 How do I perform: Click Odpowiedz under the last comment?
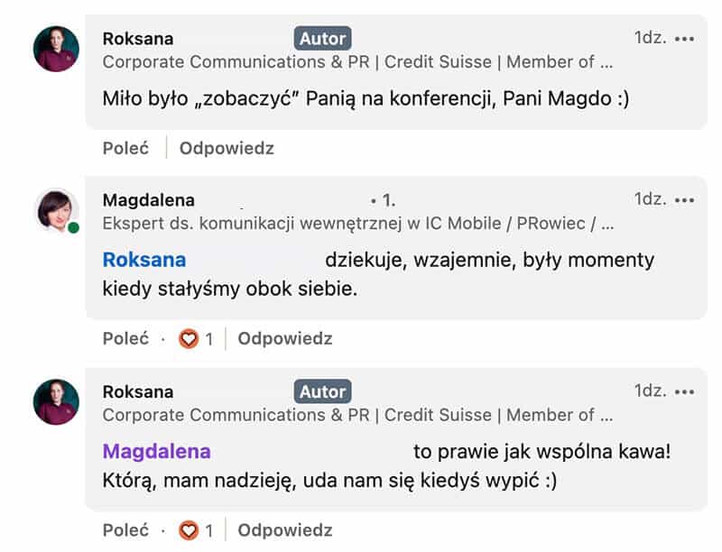coord(285,530)
